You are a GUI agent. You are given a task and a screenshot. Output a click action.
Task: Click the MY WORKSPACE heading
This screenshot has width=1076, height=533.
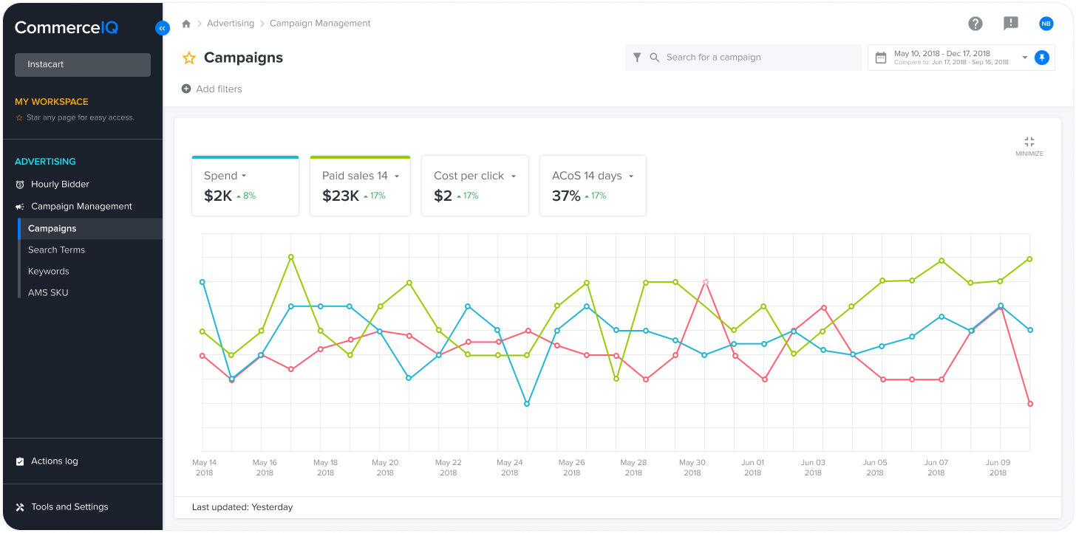(x=52, y=102)
